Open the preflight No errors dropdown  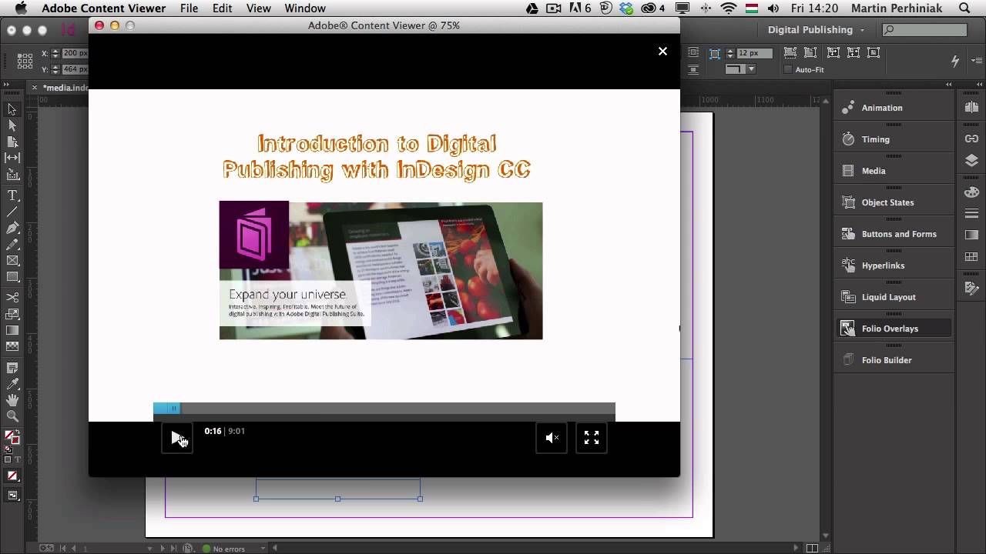(x=263, y=549)
